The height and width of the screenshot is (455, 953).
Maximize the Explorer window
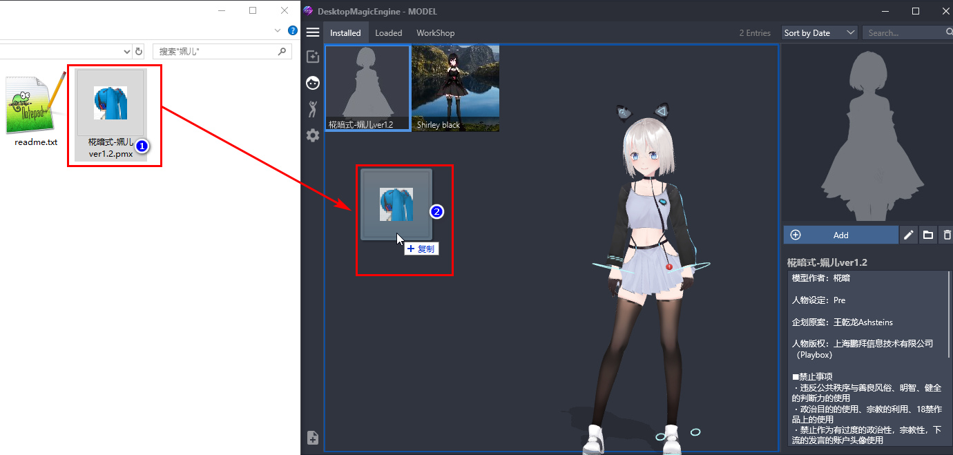[x=253, y=10]
